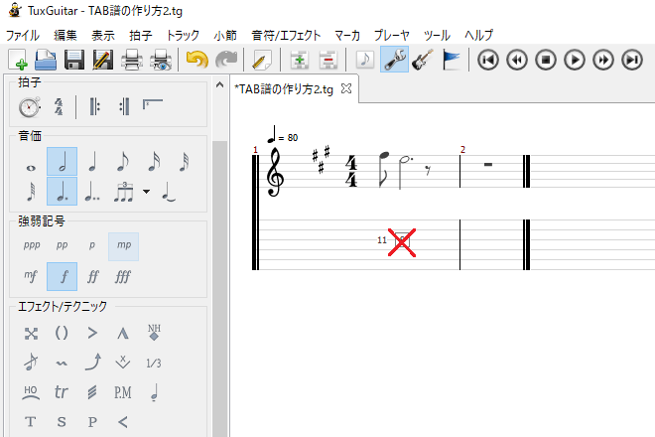The image size is (655, 437).
Task: Print the score with the printer icon
Action: (x=132, y=60)
